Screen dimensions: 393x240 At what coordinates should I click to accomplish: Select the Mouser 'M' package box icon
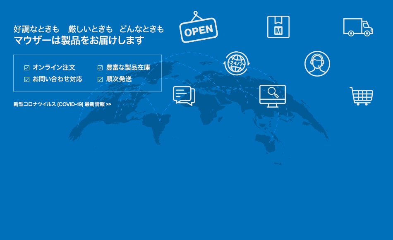click(x=278, y=26)
